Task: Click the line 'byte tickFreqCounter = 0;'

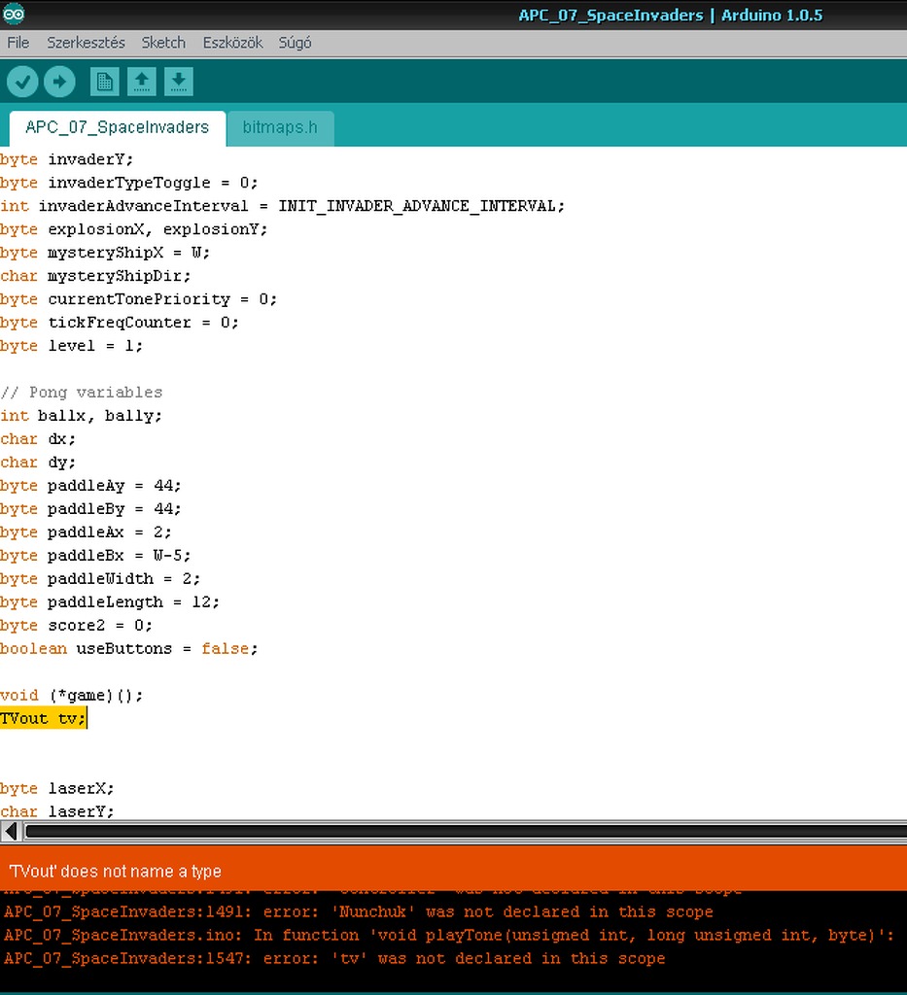Action: pos(120,323)
